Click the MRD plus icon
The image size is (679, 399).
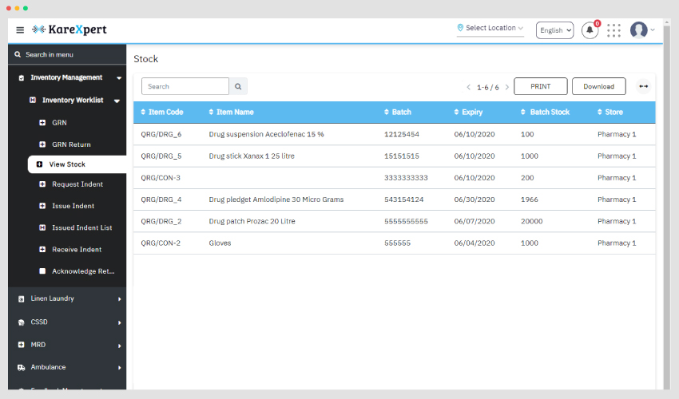coord(22,345)
